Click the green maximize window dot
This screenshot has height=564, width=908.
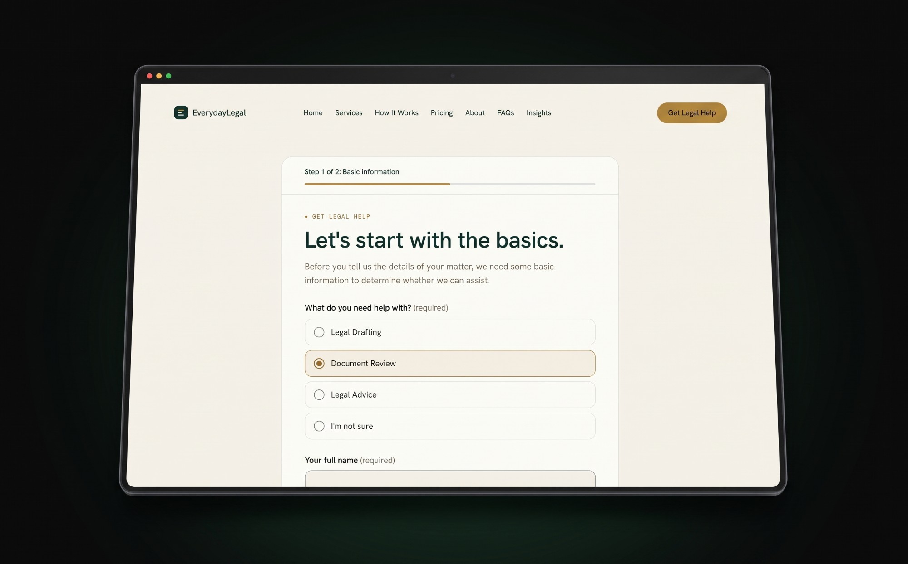tap(168, 76)
